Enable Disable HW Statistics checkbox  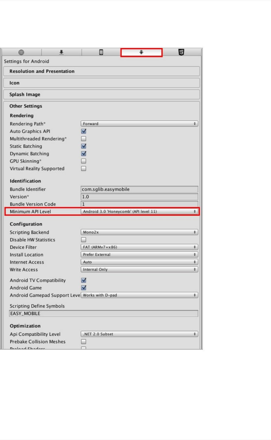[x=84, y=240]
